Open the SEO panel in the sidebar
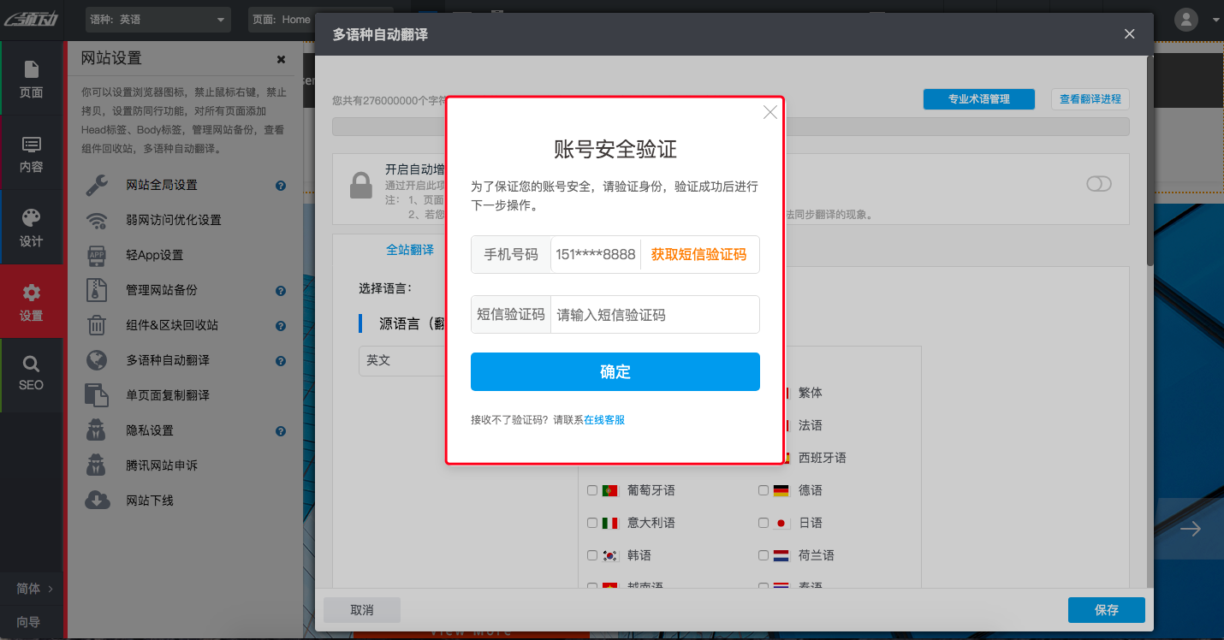The height and width of the screenshot is (640, 1224). pyautogui.click(x=32, y=375)
